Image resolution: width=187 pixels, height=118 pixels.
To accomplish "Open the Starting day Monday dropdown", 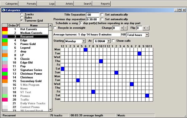I will [x=84, y=41].
